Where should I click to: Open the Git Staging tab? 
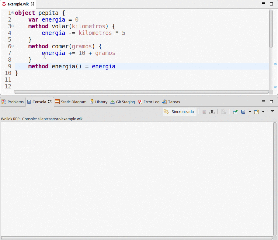tap(123, 102)
